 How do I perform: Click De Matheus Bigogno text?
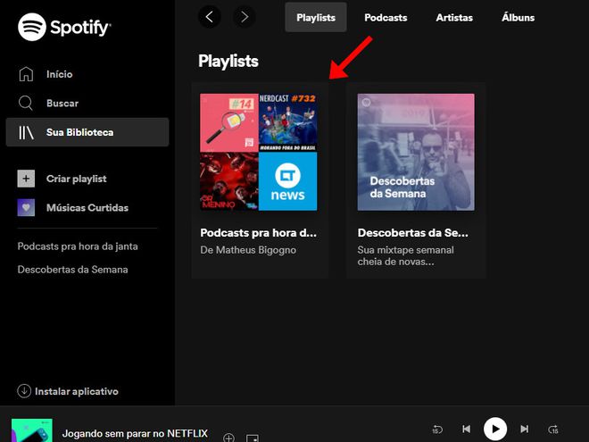point(248,250)
